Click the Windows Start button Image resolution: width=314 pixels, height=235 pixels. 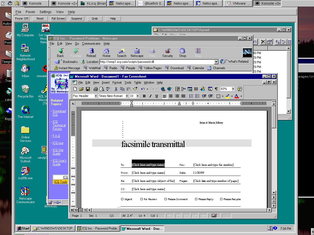[23, 228]
